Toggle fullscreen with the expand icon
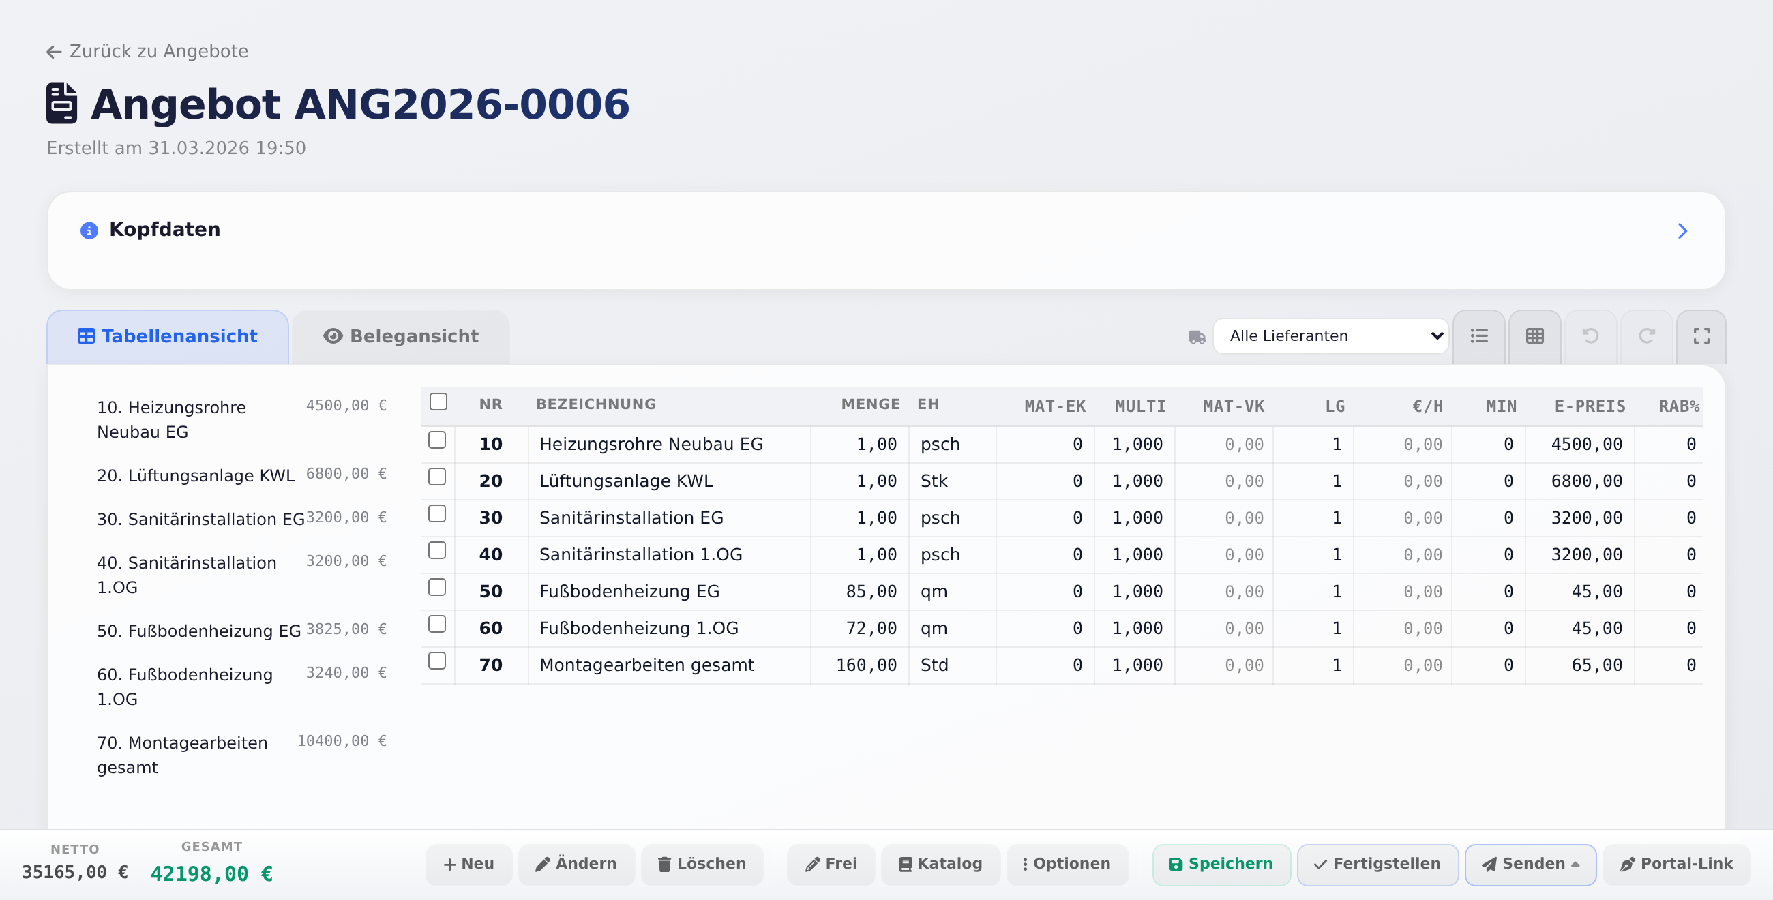Screen dimensions: 1773x900 pyautogui.click(x=1701, y=335)
